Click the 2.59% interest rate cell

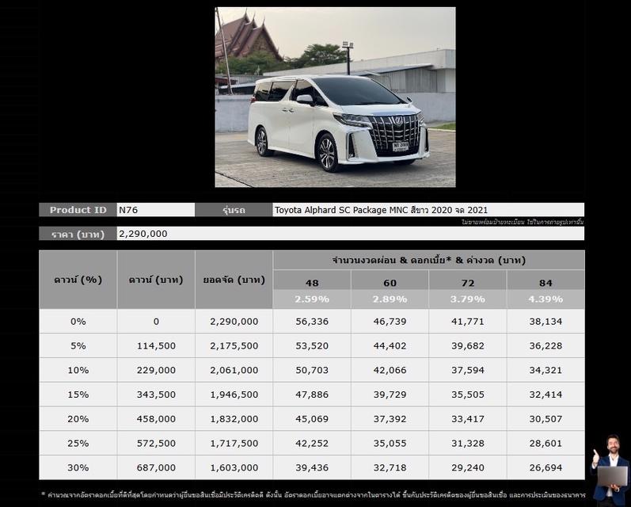point(312,299)
